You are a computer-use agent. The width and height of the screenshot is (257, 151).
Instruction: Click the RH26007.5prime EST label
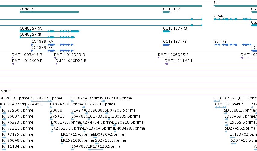[x=18, y=116]
